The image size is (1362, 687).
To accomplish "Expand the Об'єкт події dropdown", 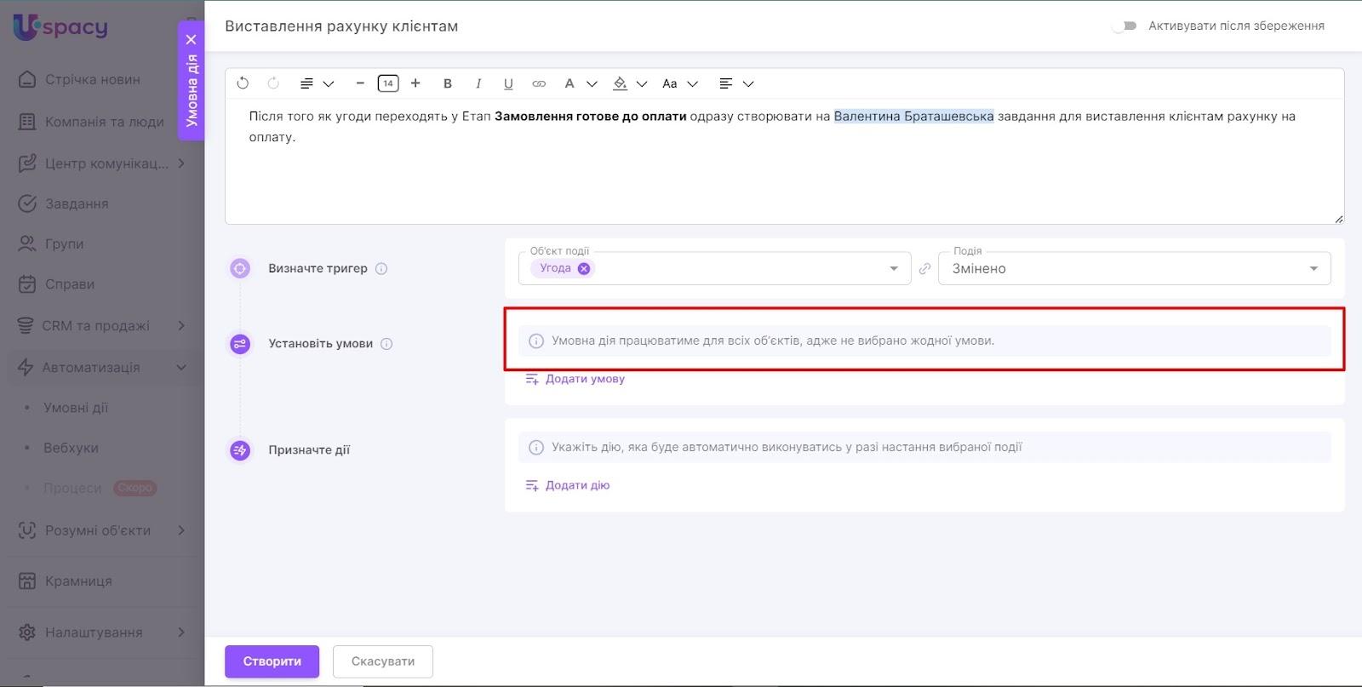I will [x=893, y=269].
